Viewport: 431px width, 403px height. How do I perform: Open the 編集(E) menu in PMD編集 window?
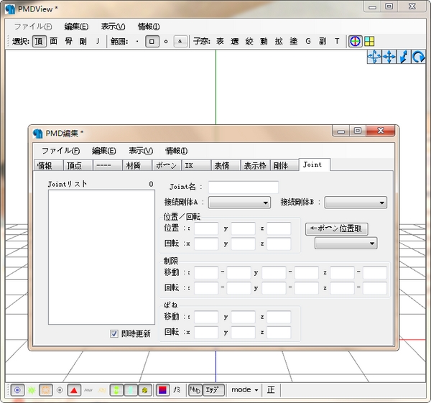click(103, 151)
